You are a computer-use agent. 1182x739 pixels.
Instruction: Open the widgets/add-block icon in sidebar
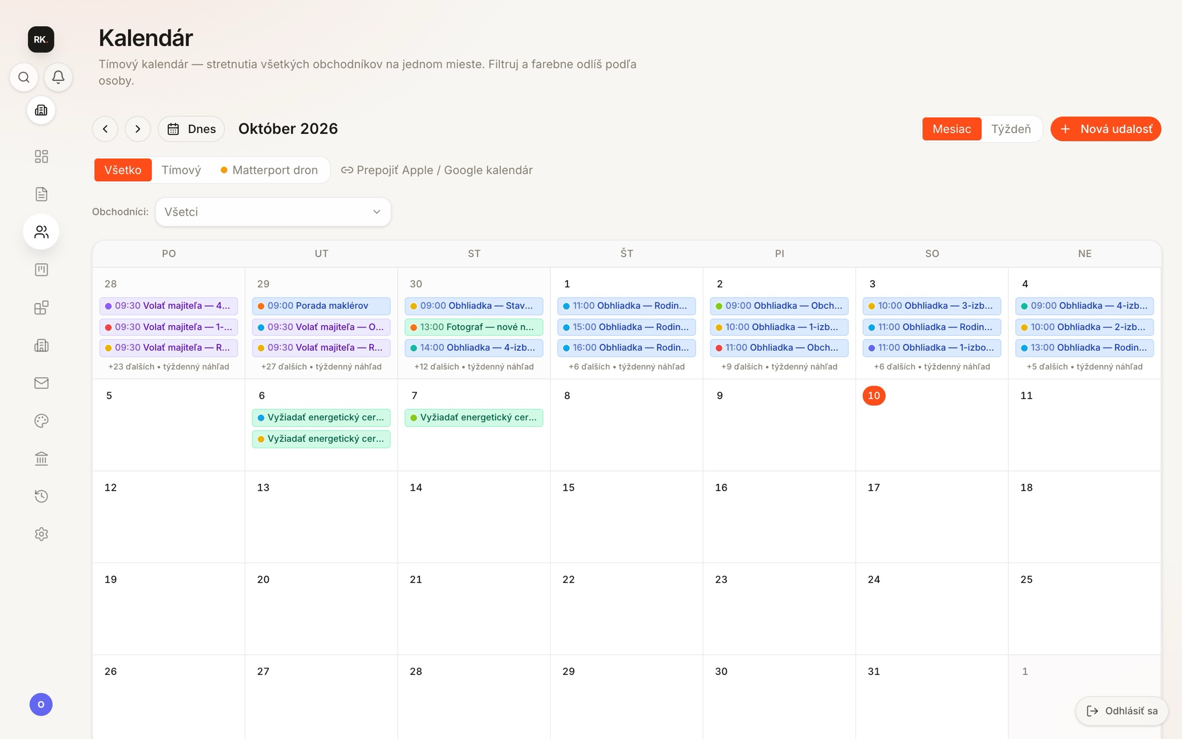point(41,307)
